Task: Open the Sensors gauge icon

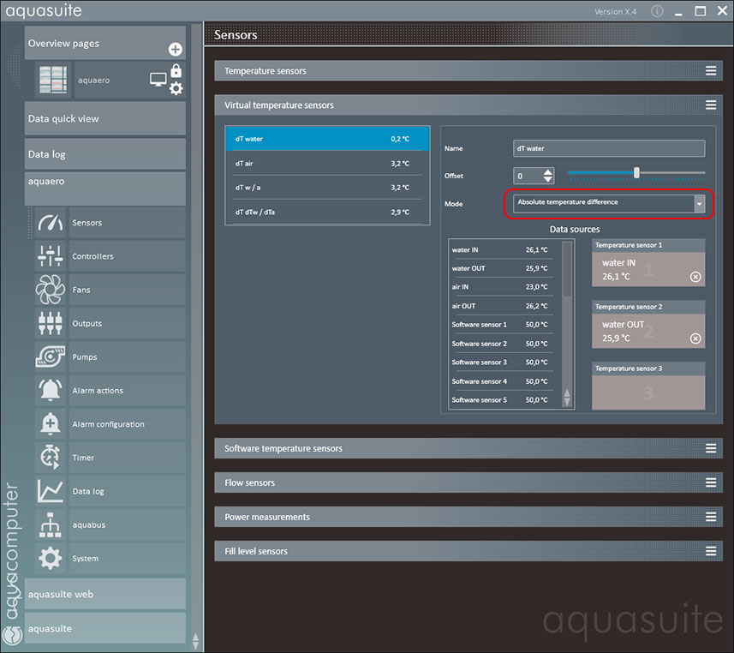Action: (51, 223)
